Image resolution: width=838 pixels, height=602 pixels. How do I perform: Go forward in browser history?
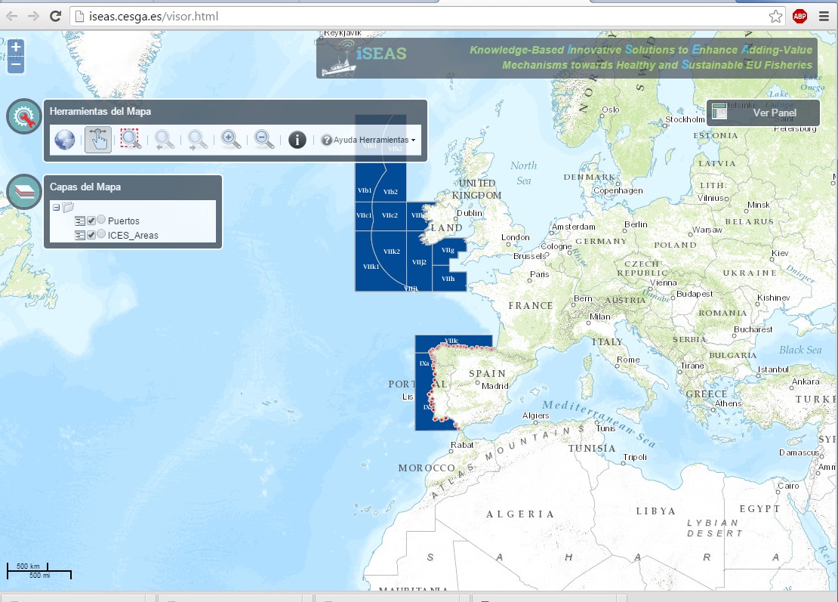[34, 17]
